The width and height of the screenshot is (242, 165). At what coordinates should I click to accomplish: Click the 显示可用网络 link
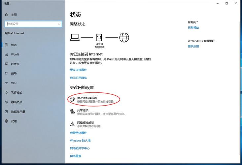pos(78,78)
